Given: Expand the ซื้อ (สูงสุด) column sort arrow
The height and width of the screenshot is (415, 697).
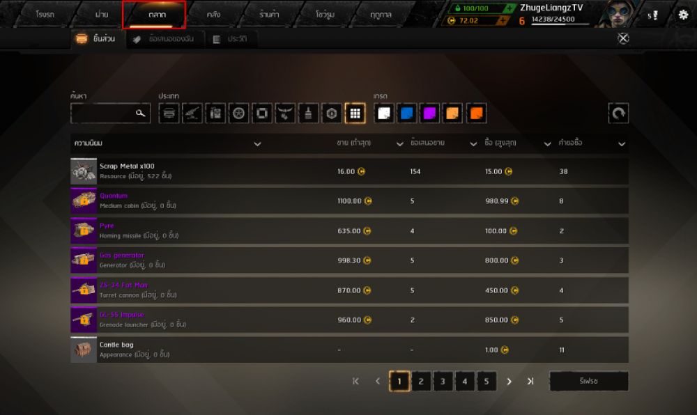Looking at the screenshot, I should pyautogui.click(x=547, y=144).
